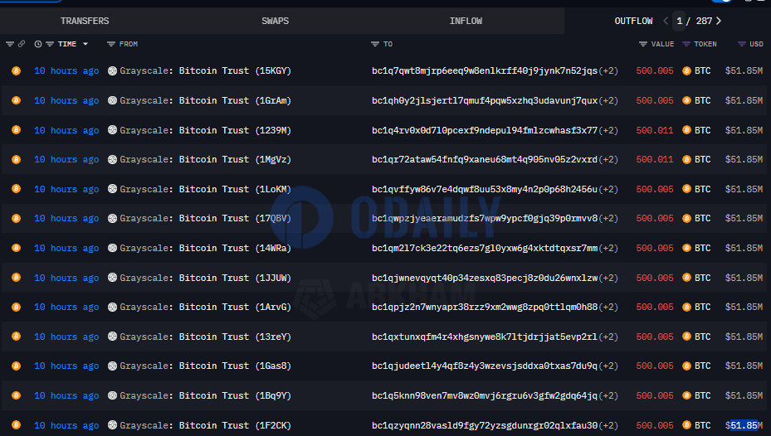Click BTC token icon in 13reY row

click(687, 337)
